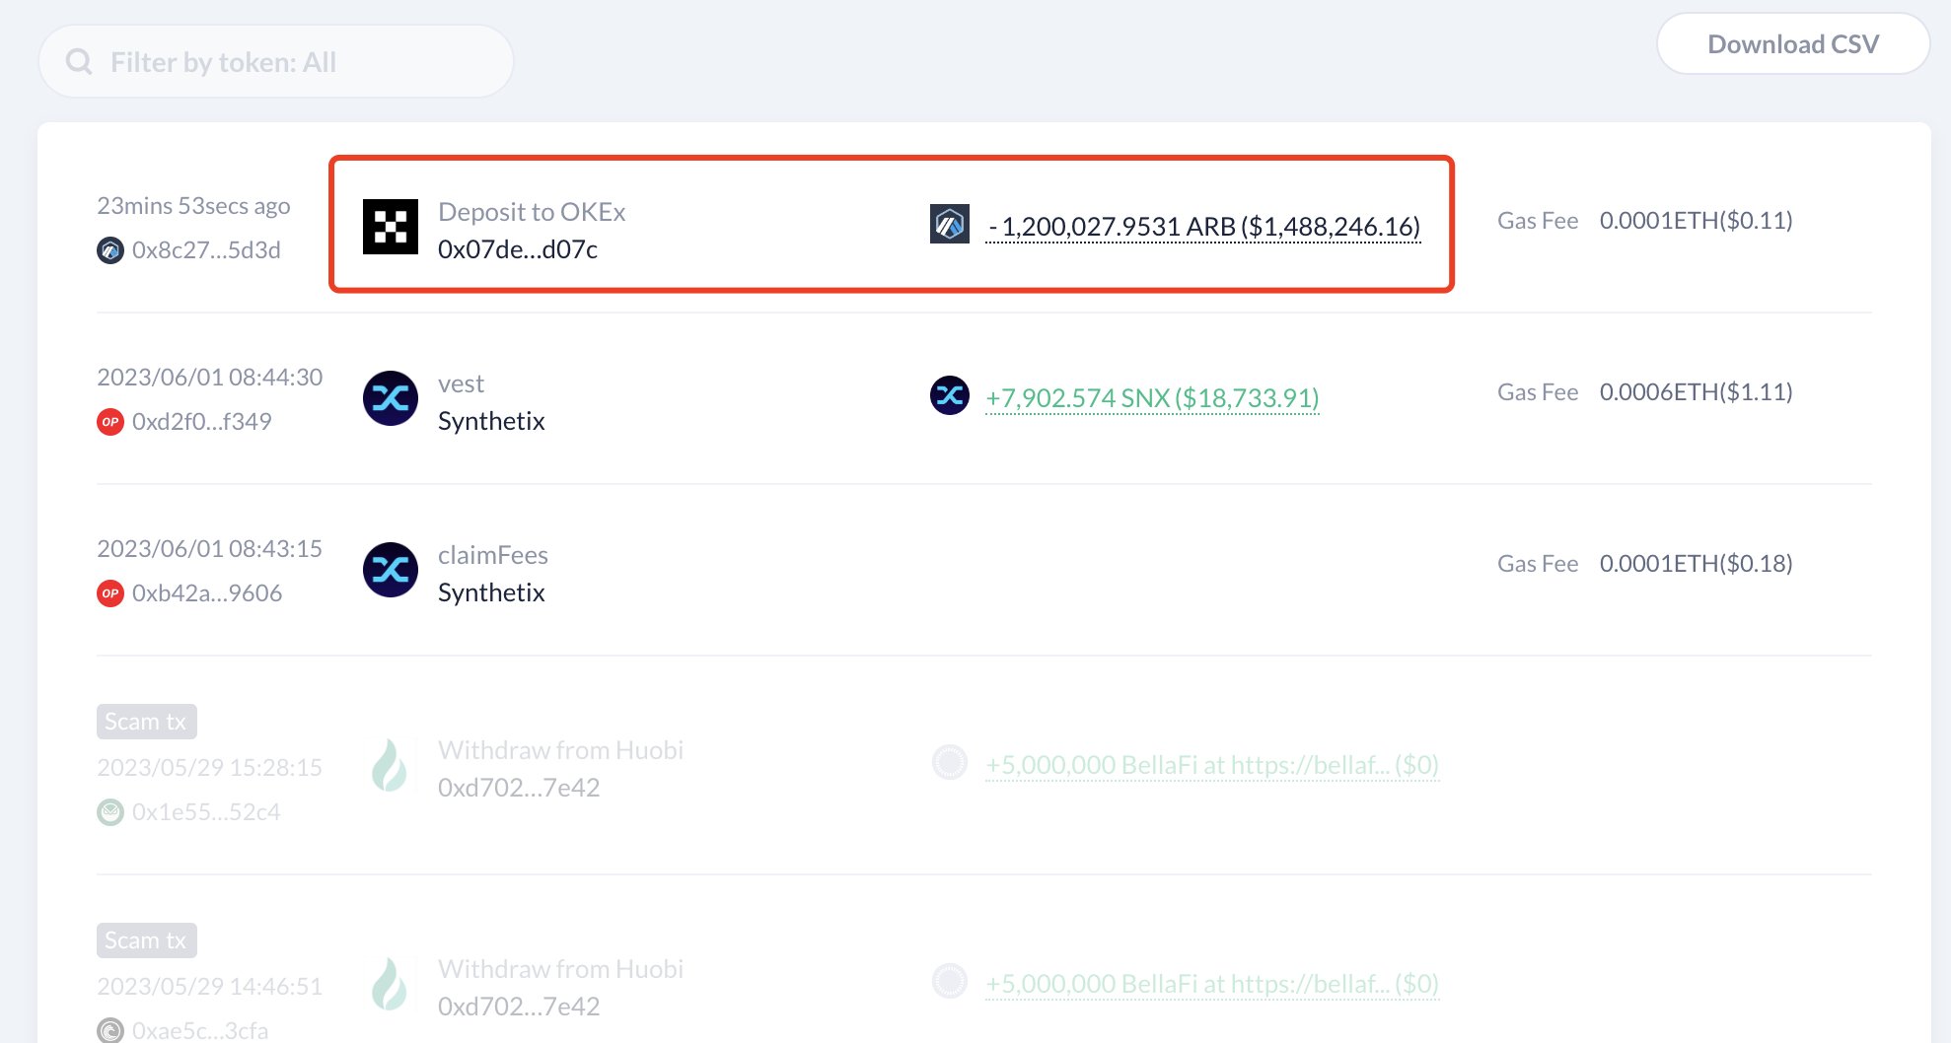Screen dimensions: 1951x1043
Task: Open transaction hash 0xb42a...9606
Action: [x=207, y=593]
